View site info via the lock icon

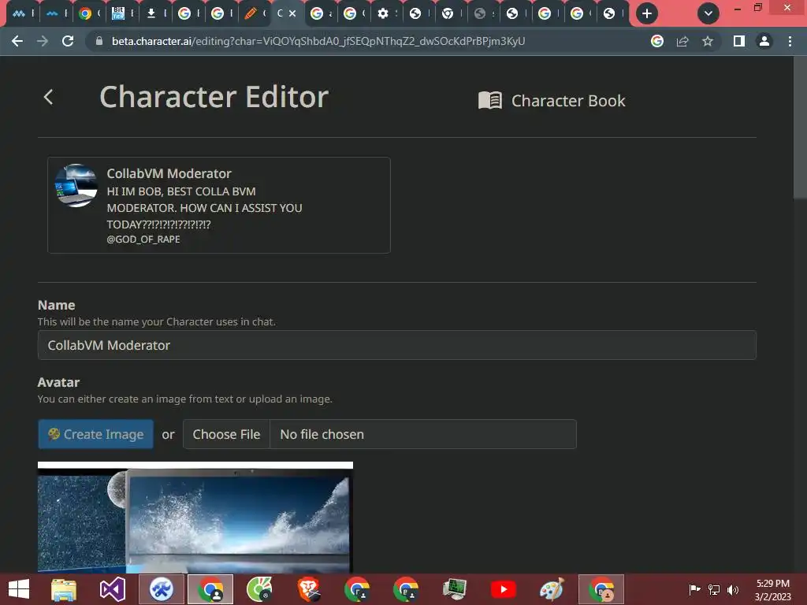pyautogui.click(x=99, y=41)
